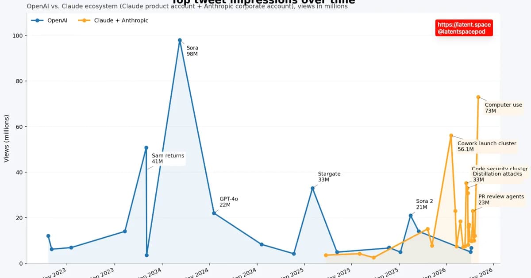
Task: Click the orange data point at Computer use 73M
Action: 478,97
